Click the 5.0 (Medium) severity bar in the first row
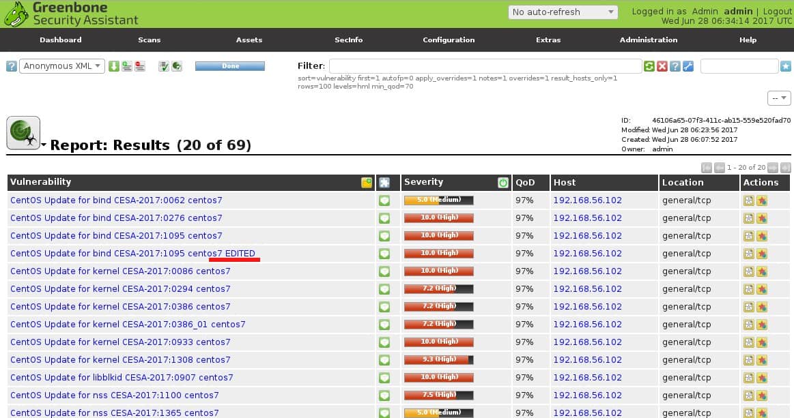 pos(438,200)
